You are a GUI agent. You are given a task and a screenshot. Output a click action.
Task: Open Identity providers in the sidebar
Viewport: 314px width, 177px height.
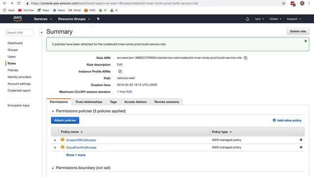(20, 77)
